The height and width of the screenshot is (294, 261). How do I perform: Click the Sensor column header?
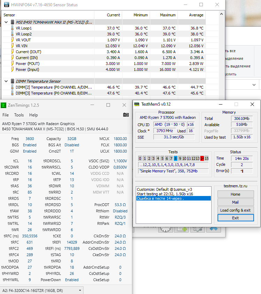point(48,15)
